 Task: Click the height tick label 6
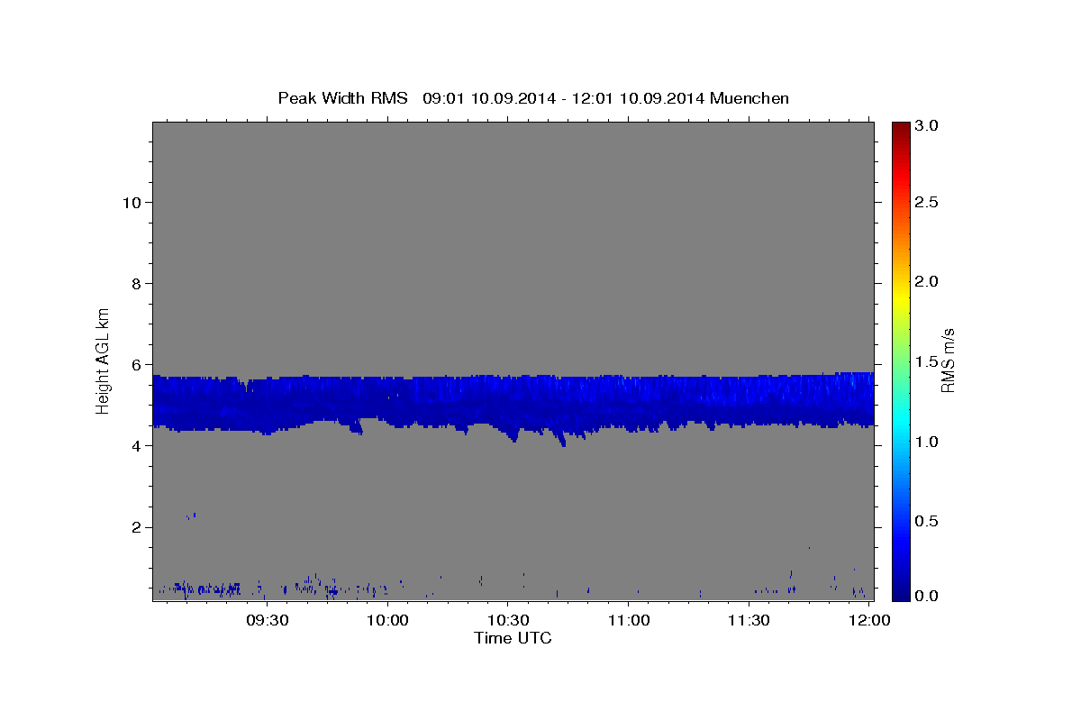[x=135, y=365]
